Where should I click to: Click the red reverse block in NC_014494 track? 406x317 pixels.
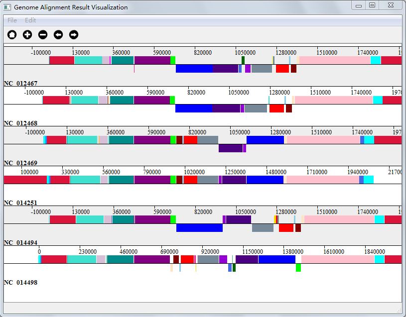(286, 228)
